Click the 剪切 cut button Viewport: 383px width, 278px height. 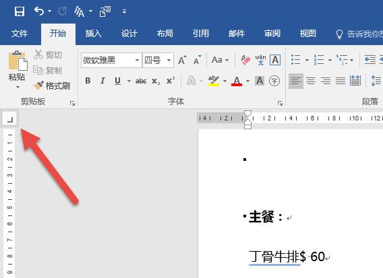[x=48, y=55]
